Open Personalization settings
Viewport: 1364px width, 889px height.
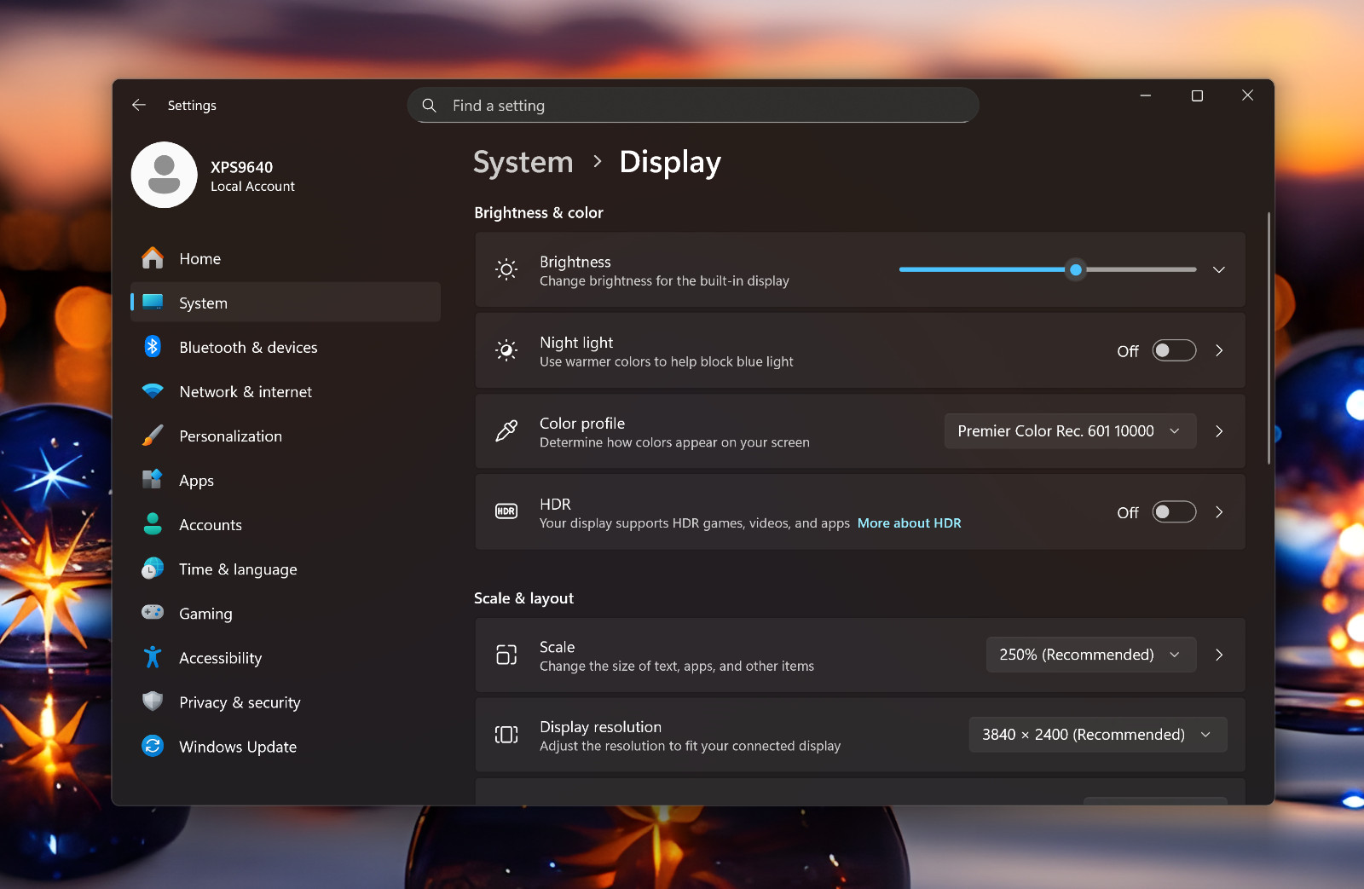286,436
